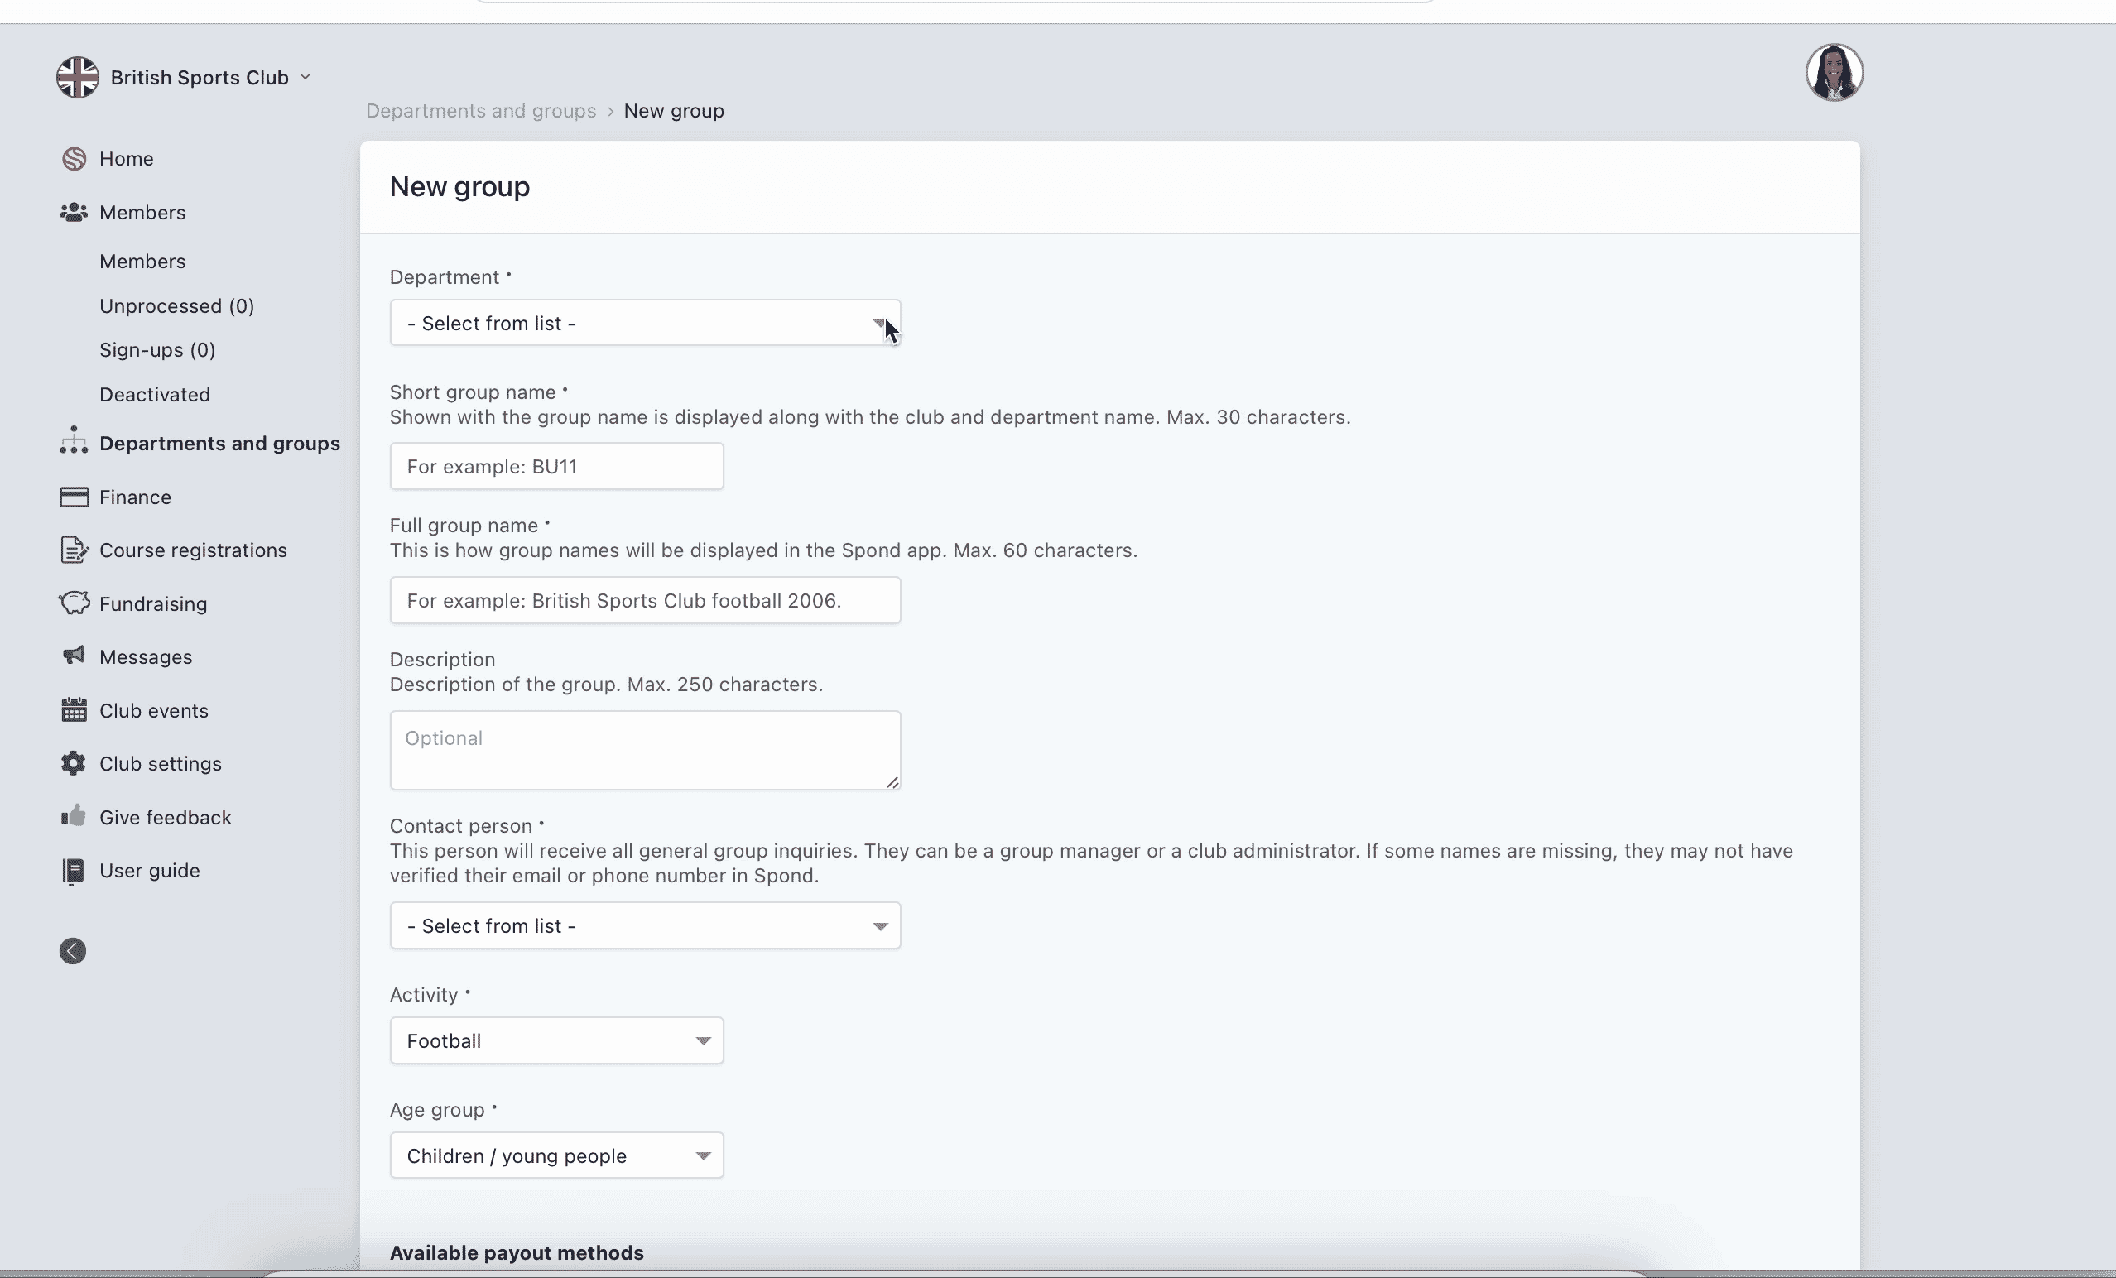Open the Home page via sidebar icon
The width and height of the screenshot is (2116, 1278).
74,158
